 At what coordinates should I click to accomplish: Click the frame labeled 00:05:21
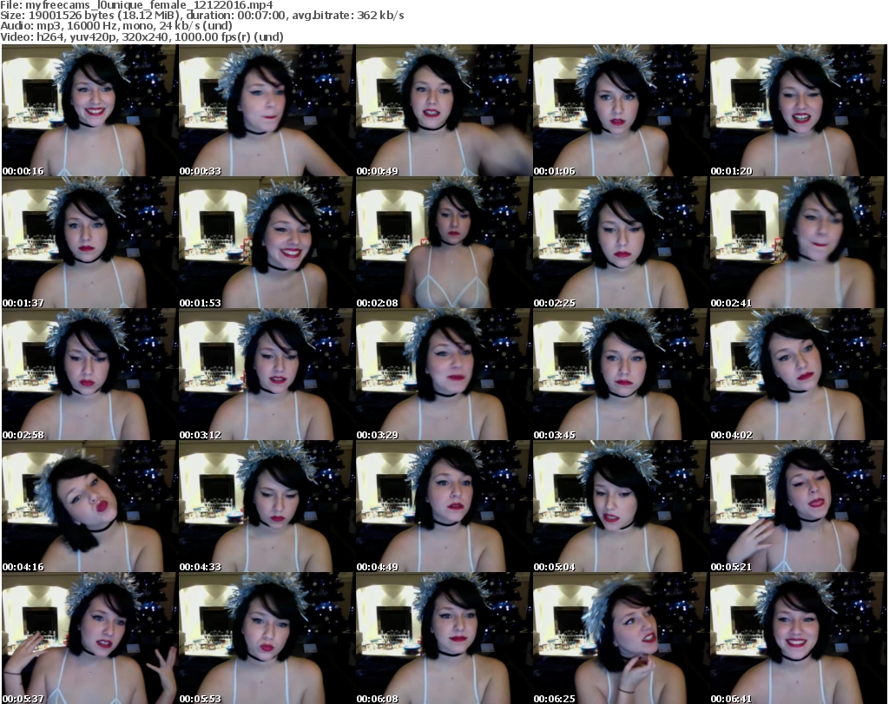(798, 507)
